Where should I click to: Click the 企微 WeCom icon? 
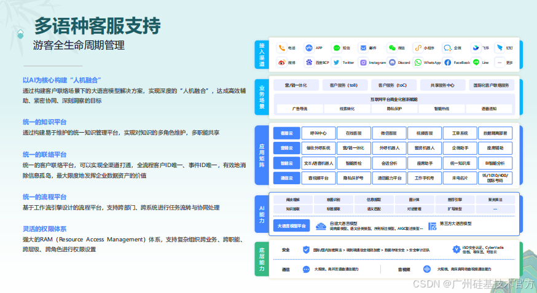click(x=447, y=48)
